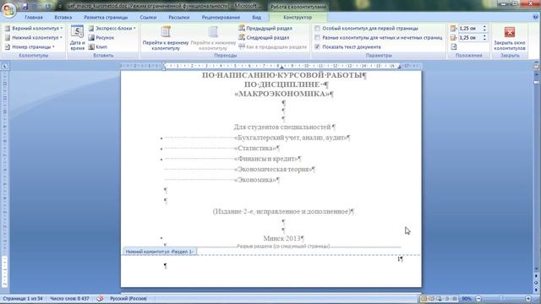This screenshot has width=541, height=304.
Task: Open the Office button menu
Action: pyautogui.click(x=8, y=9)
